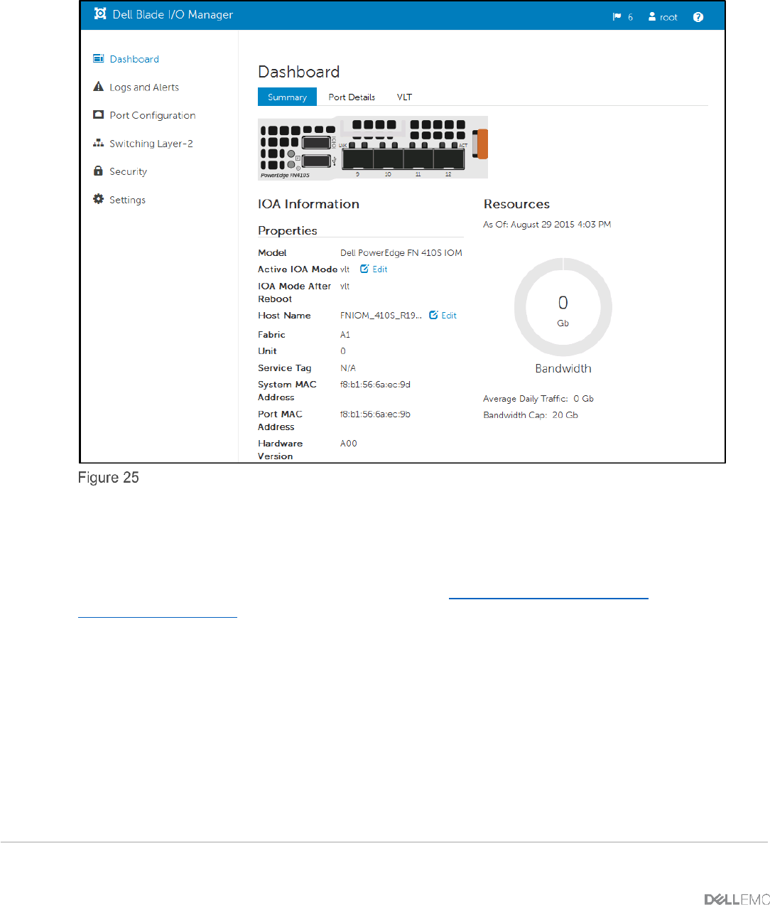Click the orange handle on switch image
Screen dimensions: 770x905
click(482, 144)
